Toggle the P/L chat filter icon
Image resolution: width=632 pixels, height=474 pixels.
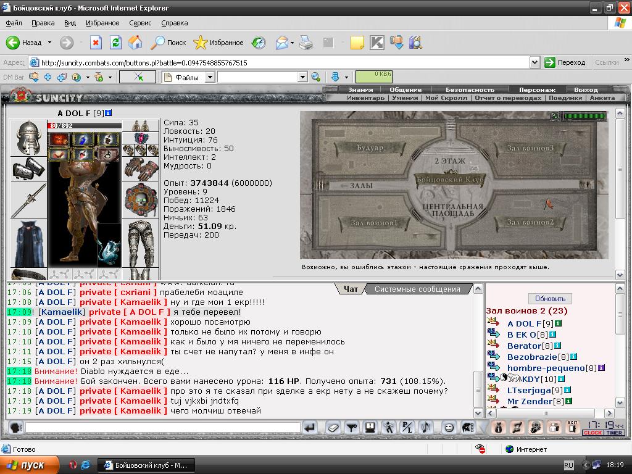tap(407, 427)
